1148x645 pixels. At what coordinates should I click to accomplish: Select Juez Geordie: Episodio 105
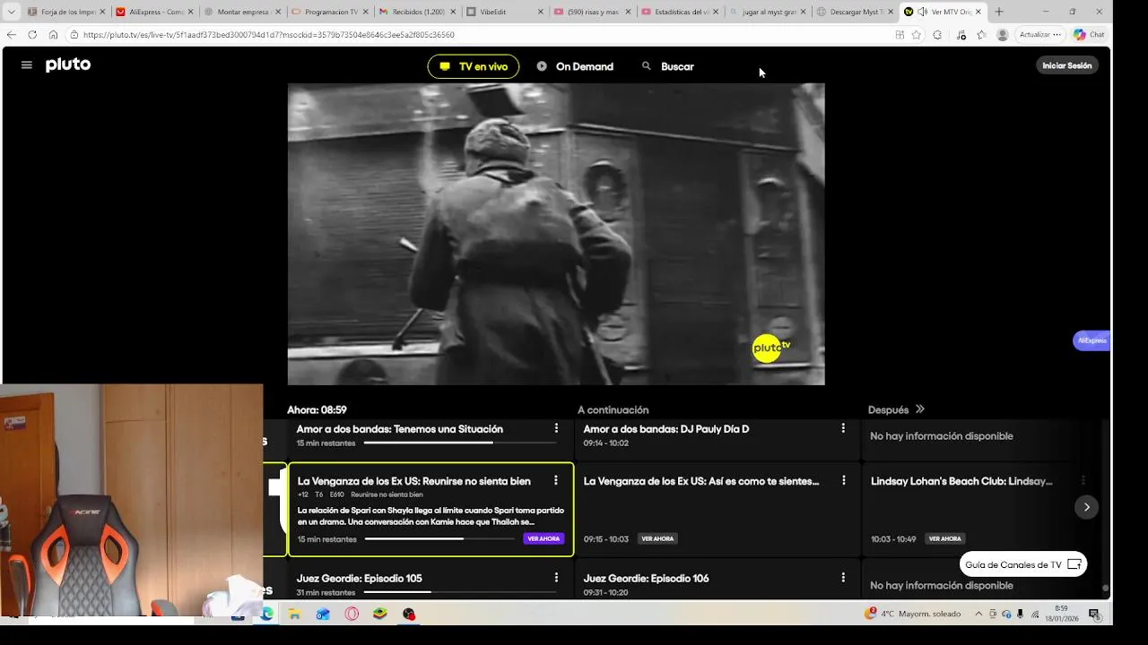359,579
